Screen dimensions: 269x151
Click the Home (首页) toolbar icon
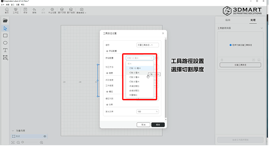tap(7, 10)
